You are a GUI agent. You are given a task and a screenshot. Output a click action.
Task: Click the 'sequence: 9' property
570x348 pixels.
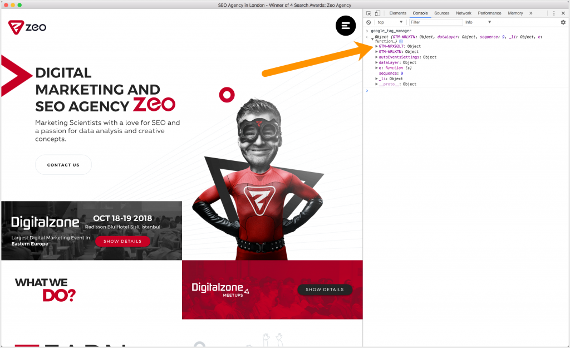click(391, 73)
